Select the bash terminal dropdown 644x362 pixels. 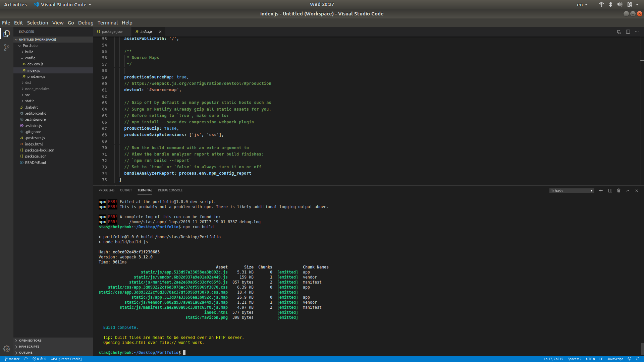click(572, 191)
